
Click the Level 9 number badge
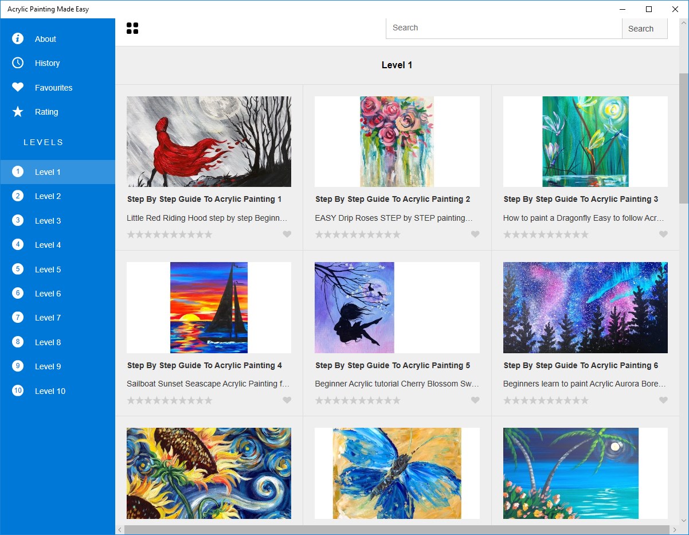[x=18, y=366]
